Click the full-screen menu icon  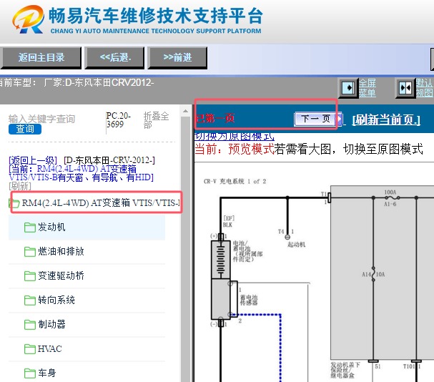point(348,88)
